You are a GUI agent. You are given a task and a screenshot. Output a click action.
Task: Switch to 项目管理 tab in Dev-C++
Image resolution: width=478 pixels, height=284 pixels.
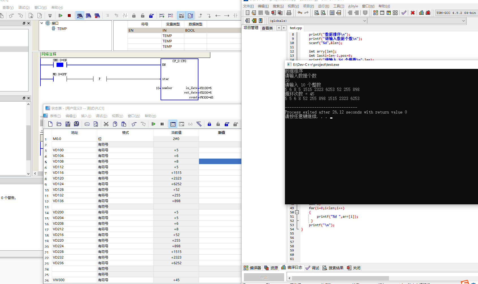point(251,28)
